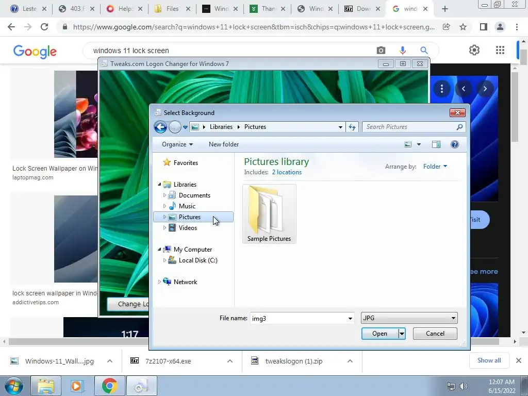Select Libraries in navigation pane
Viewport: 528px width, 396px height.
click(185, 185)
